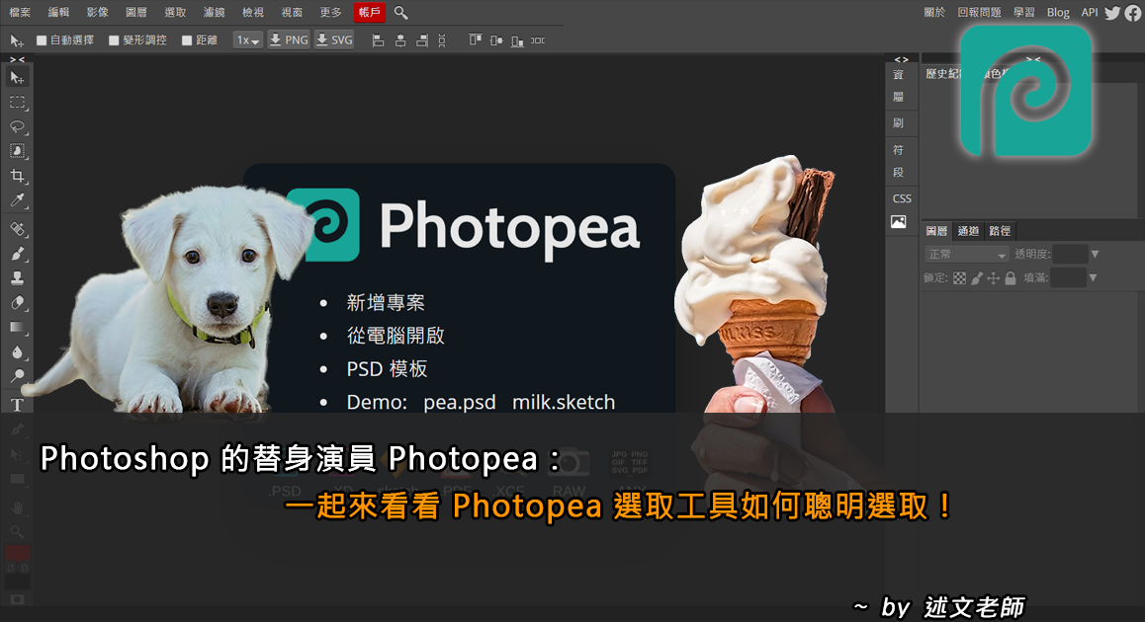The image size is (1145, 622).
Task: Click the red 帳戶 button
Action: point(370,13)
